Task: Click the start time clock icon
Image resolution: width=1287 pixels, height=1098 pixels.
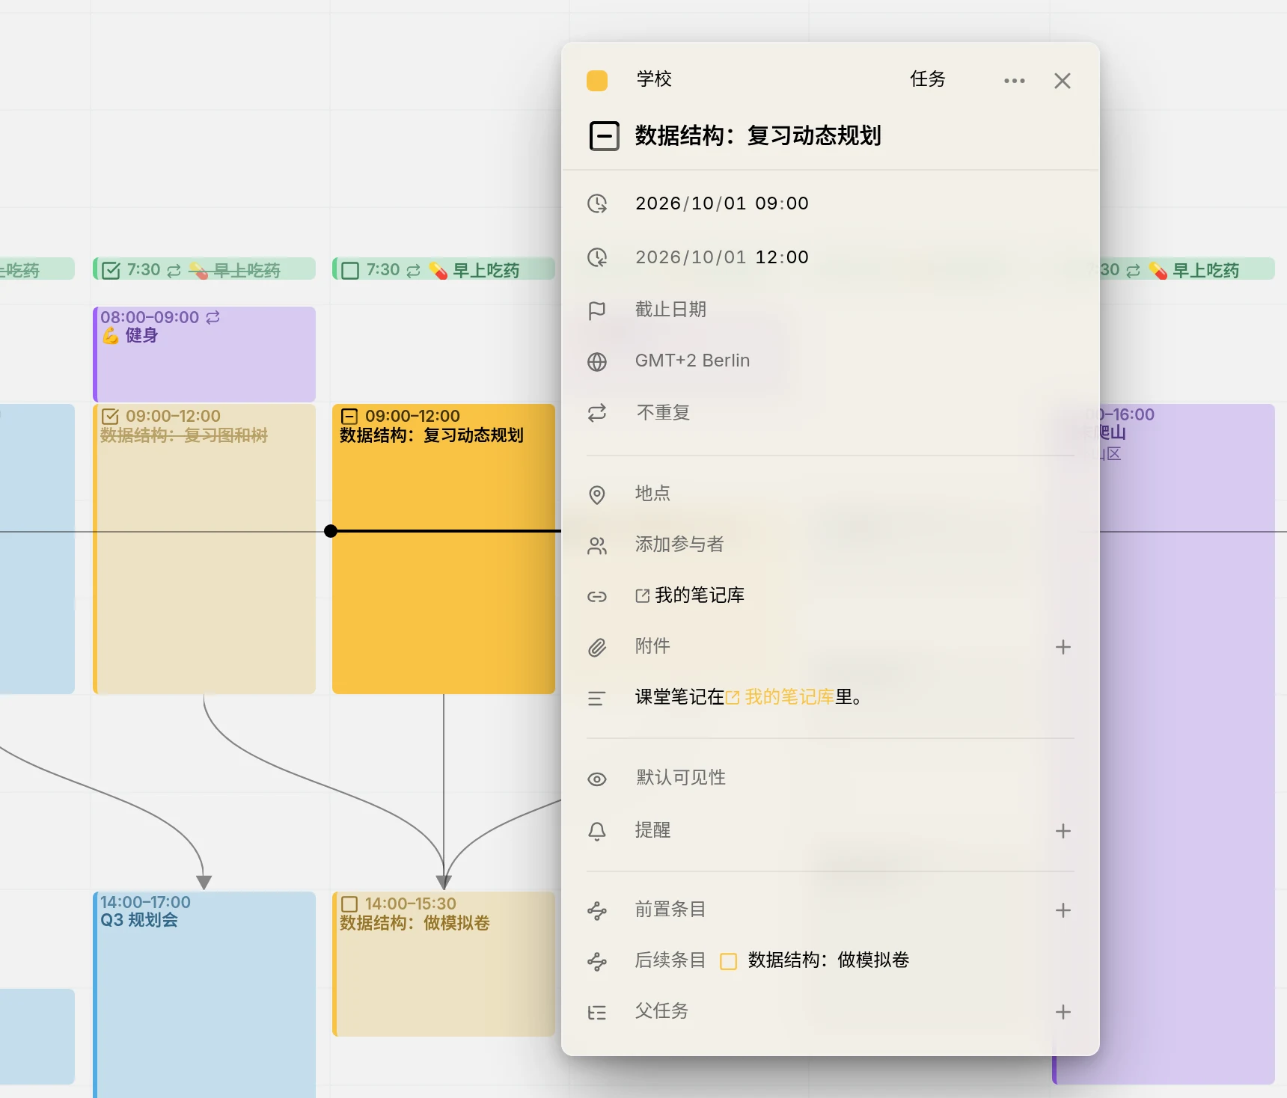Action: 597,203
